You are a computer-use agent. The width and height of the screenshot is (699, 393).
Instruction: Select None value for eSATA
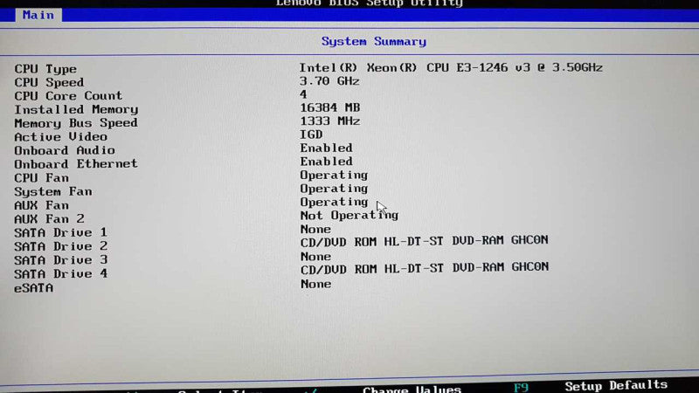tap(315, 284)
